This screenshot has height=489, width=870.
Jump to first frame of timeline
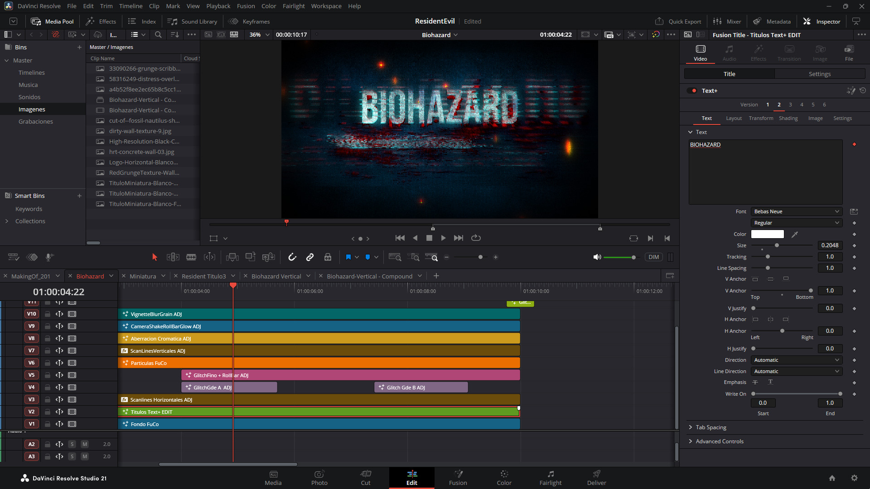[x=400, y=238]
